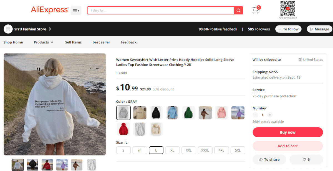This screenshot has width=333, height=171.
Task: Choose the beige hoodie color swatch in second row
Action: point(156,129)
